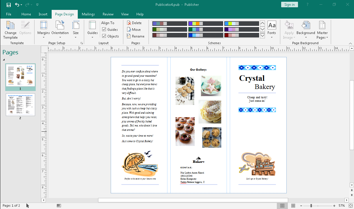Open the Review ribbon tab

(108, 14)
